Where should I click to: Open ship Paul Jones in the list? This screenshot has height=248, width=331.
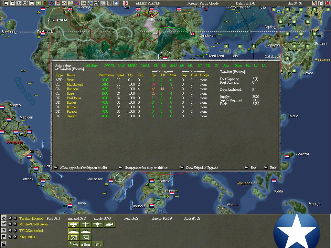74,98
